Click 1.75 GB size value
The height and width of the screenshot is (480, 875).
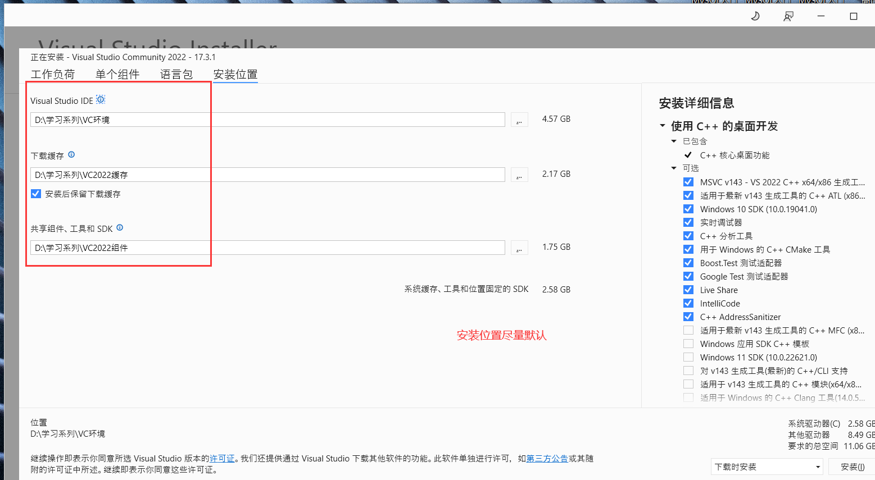pos(556,247)
